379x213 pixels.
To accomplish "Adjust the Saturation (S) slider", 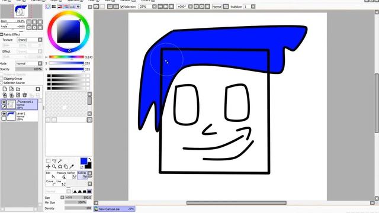I will pos(66,63).
